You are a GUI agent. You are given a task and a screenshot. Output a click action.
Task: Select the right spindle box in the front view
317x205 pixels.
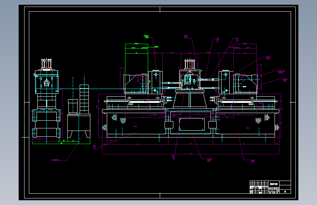pyautogui.click(x=226, y=82)
